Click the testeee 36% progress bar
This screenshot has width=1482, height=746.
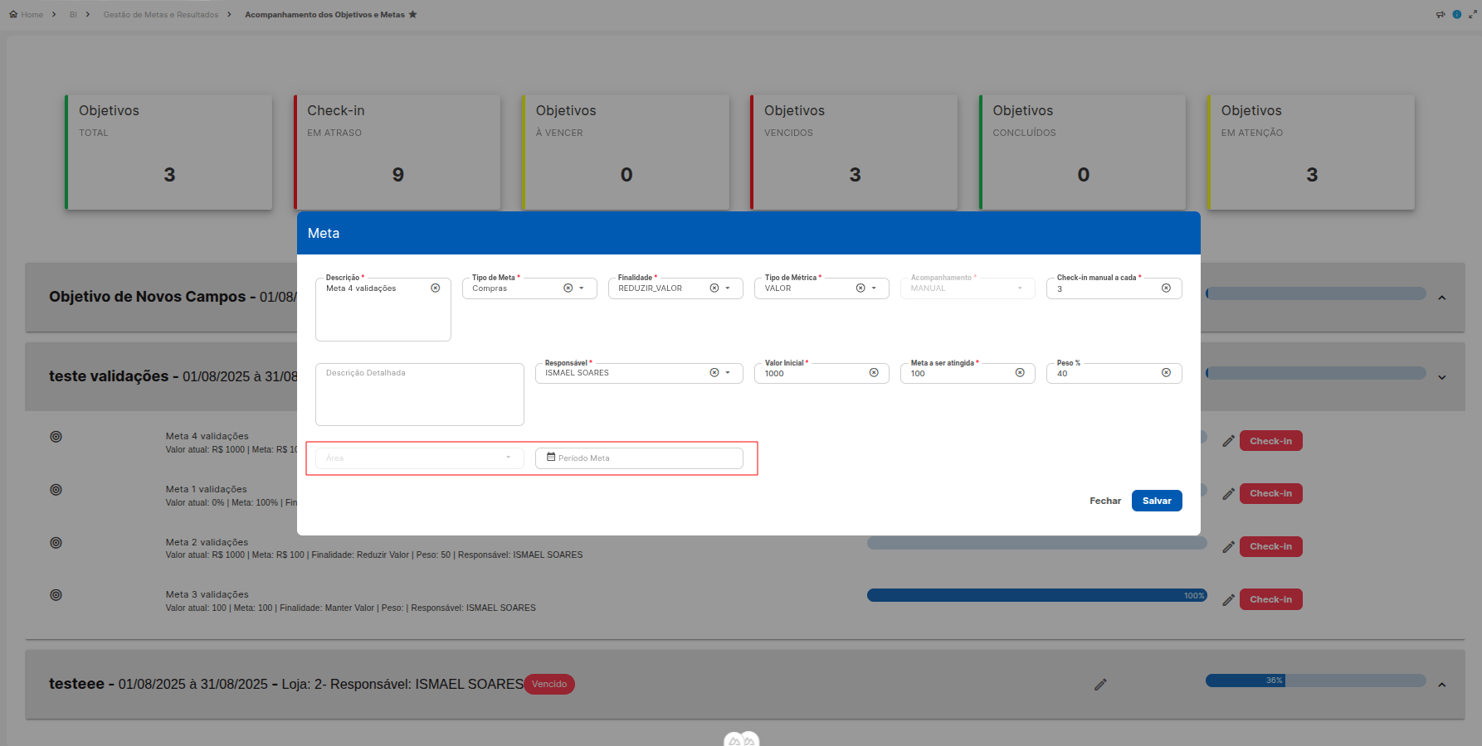click(x=1316, y=681)
